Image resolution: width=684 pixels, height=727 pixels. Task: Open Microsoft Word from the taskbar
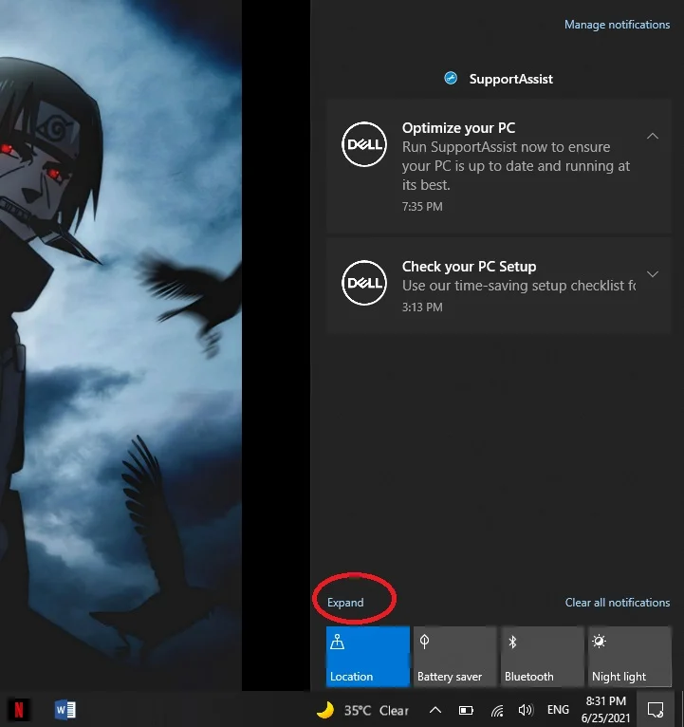pos(65,710)
